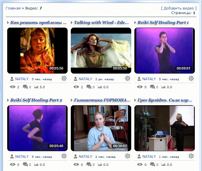Click user icon beside NATALY under Грег Брэйден
Image resolution: width=202 pixels, height=171 pixels.
click(139, 156)
